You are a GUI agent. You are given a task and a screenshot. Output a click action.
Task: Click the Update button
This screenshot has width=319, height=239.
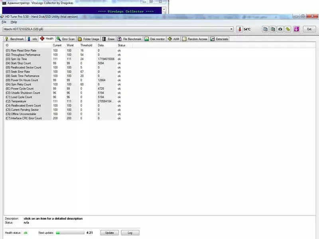pyautogui.click(x=109, y=233)
